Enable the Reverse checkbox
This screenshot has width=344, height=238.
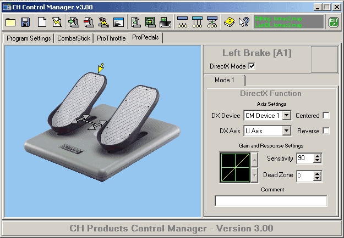click(x=326, y=131)
